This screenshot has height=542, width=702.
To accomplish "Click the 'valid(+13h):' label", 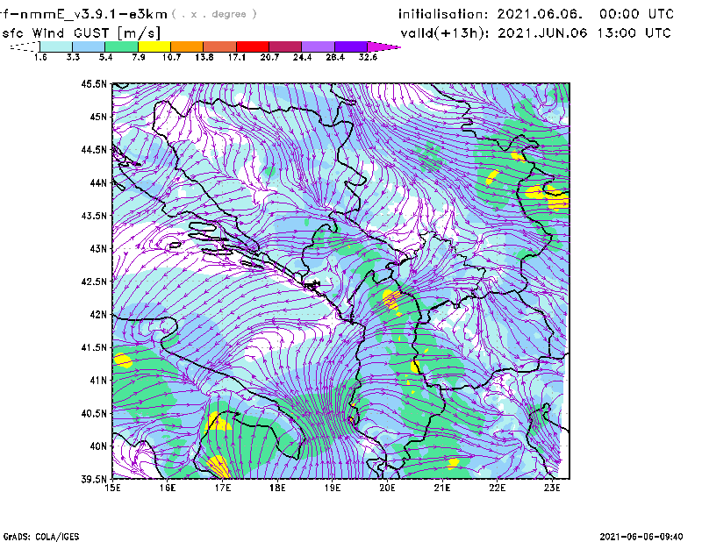I will (x=445, y=33).
